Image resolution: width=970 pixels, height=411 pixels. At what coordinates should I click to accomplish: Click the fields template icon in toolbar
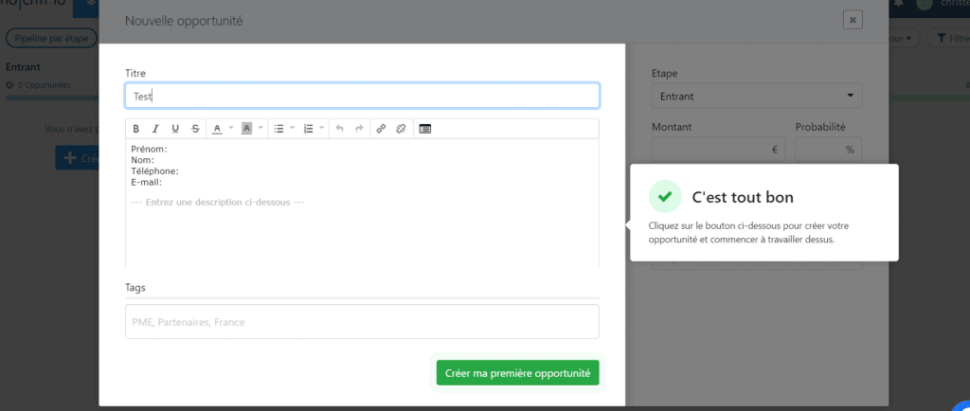pos(424,129)
